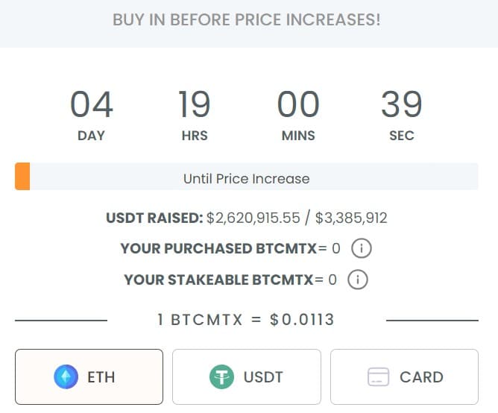Open info icon beside purchased BTCMTX
This screenshot has width=498, height=413.
click(x=361, y=248)
